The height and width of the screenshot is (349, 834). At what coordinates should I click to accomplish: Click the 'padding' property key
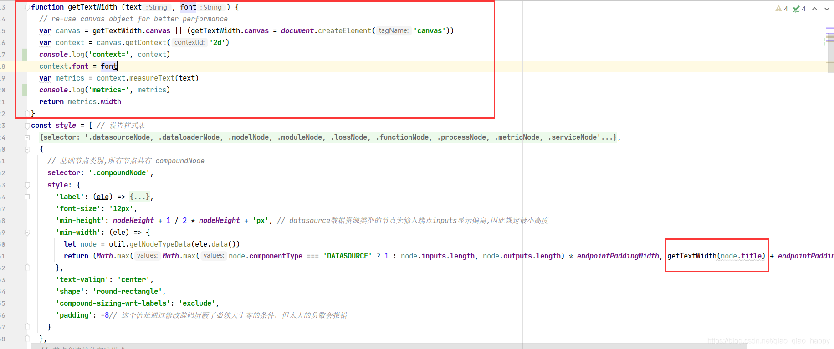coord(74,315)
